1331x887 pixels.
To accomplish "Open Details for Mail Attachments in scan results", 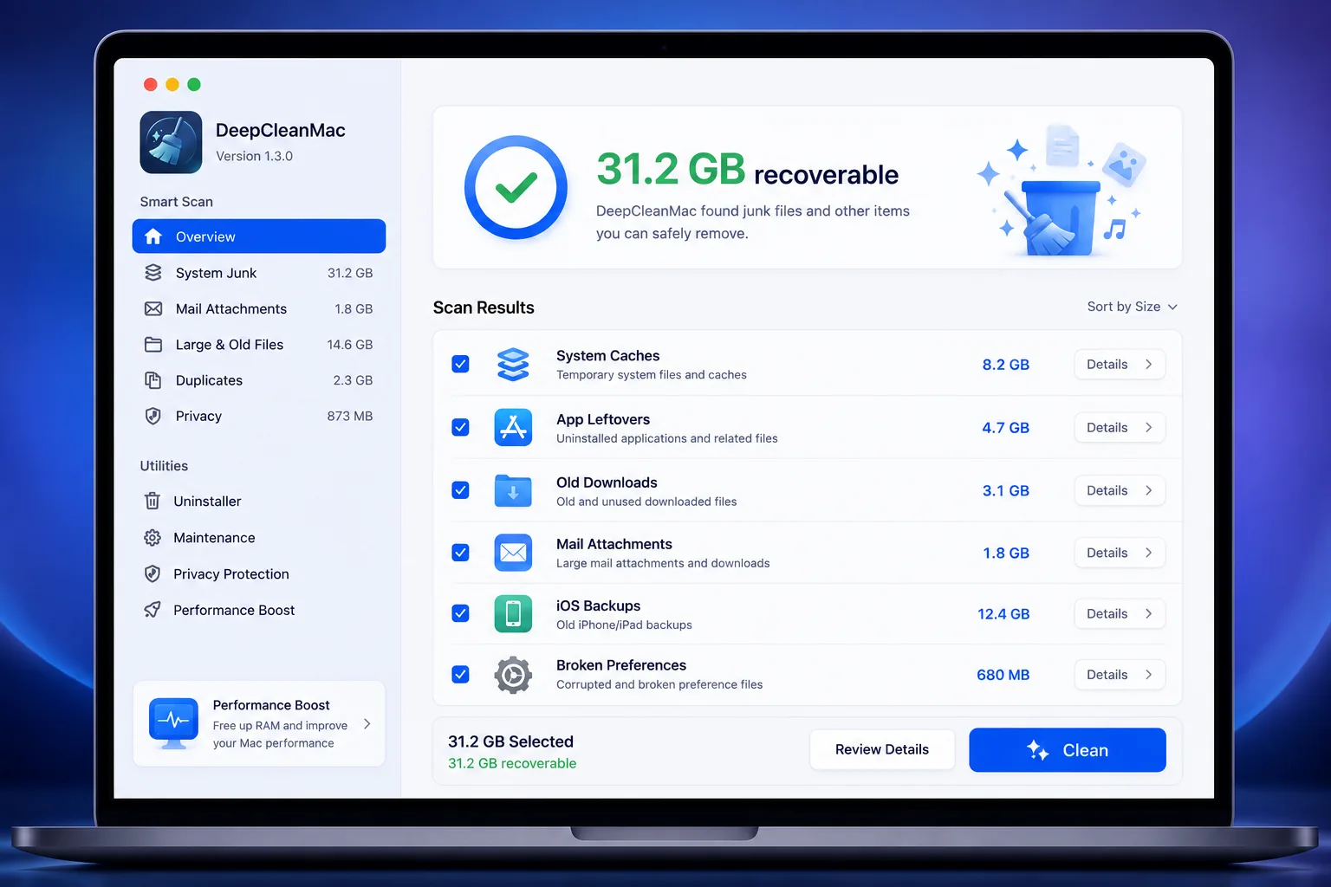I will pos(1120,553).
